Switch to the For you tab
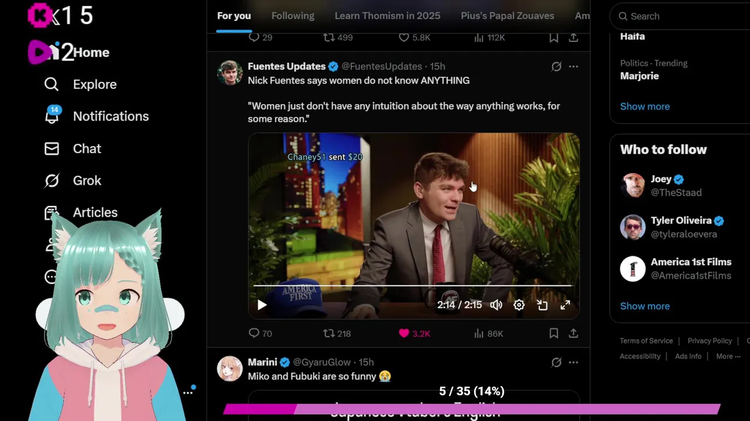This screenshot has height=421, width=750. click(x=234, y=16)
